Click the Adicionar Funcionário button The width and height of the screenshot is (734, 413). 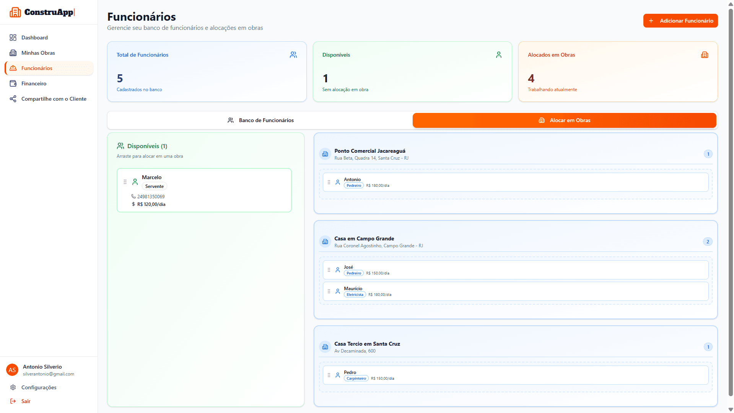pyautogui.click(x=680, y=20)
